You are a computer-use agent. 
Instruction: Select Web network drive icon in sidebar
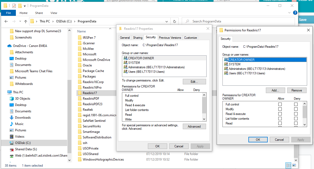(12, 156)
